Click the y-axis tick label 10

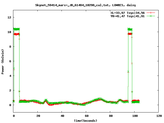9,32
